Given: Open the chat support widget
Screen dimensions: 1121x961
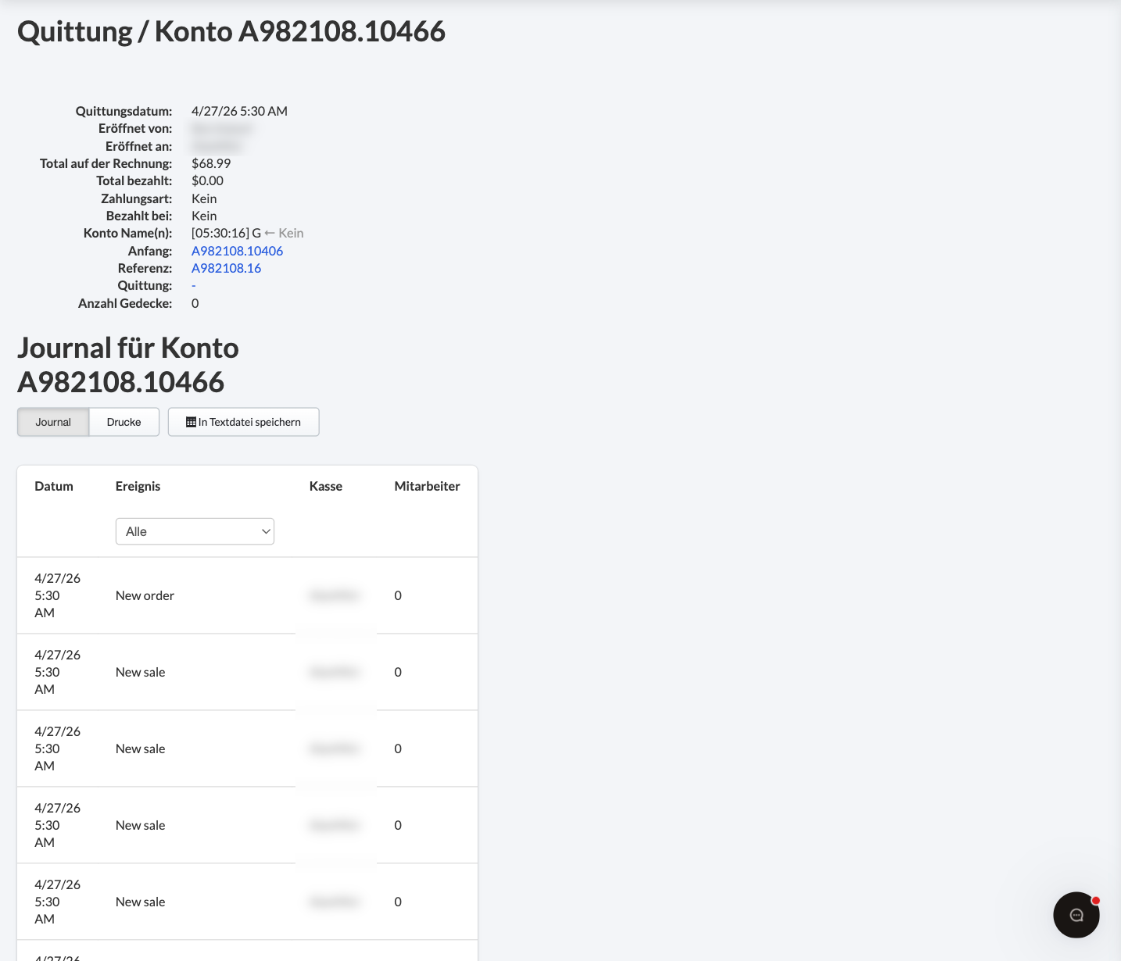Looking at the screenshot, I should [x=1076, y=915].
